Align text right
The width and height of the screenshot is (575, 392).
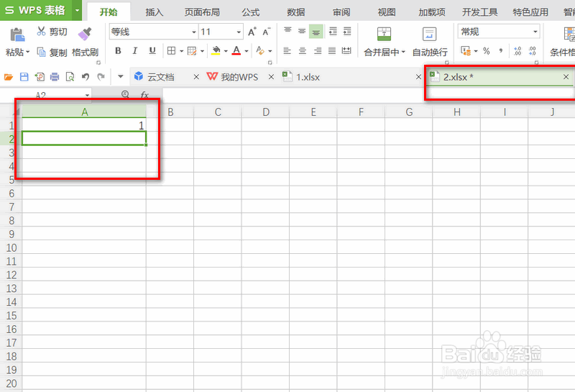pos(317,50)
